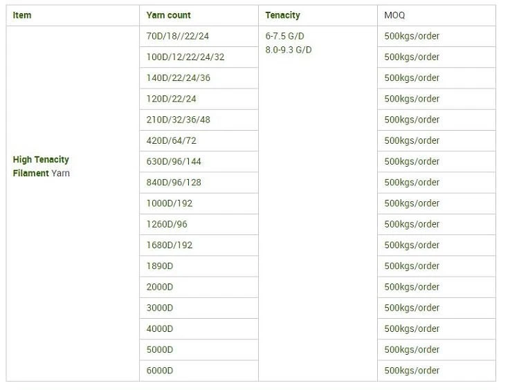Select the MOQ header cell

(x=437, y=15)
